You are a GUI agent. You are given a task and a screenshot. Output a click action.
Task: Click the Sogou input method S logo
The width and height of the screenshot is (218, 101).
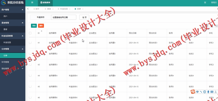point(193,91)
